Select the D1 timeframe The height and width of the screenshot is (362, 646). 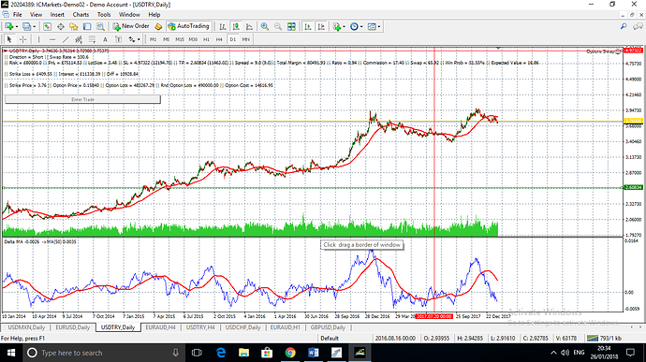233,39
